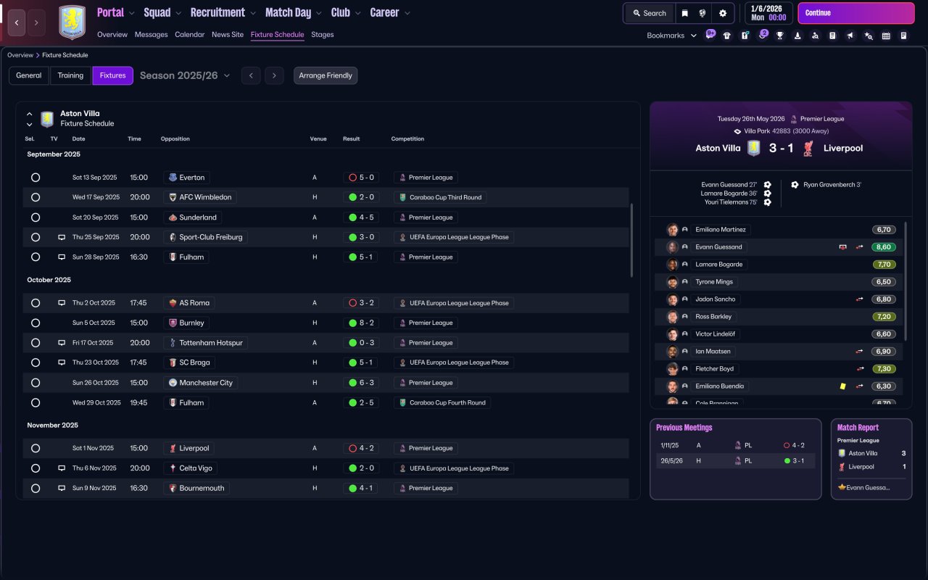Click the fixture list vertical scrollbar
The height and width of the screenshot is (580, 928).
pyautogui.click(x=632, y=240)
